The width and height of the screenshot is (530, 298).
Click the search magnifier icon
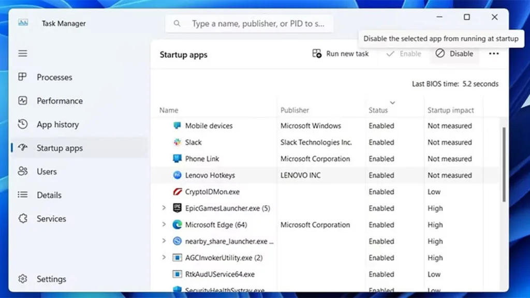tap(177, 24)
